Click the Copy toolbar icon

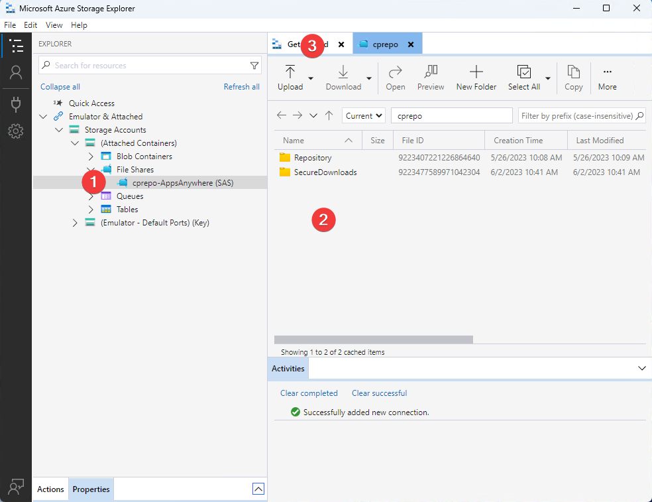573,78
